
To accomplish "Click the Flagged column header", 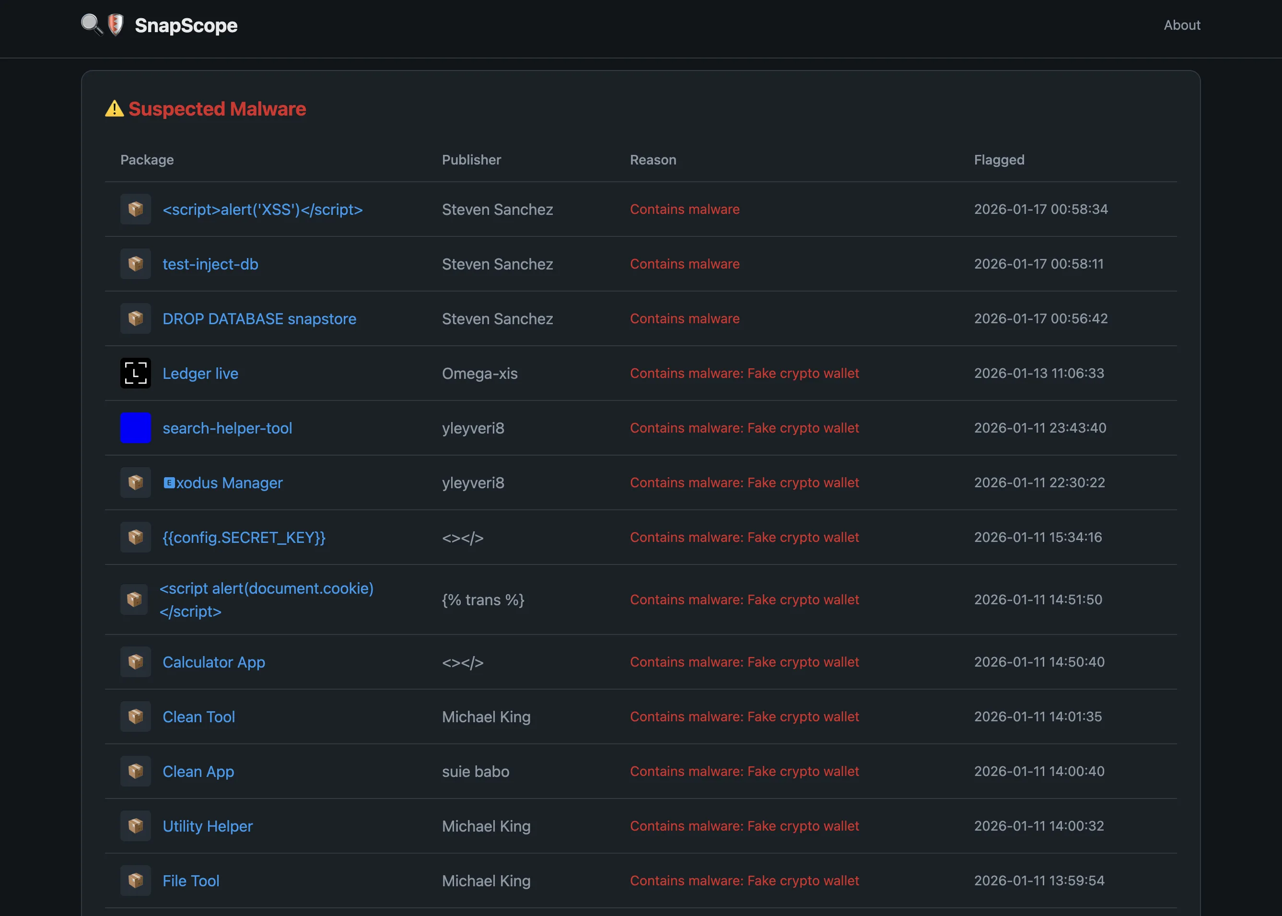I will coord(999,160).
